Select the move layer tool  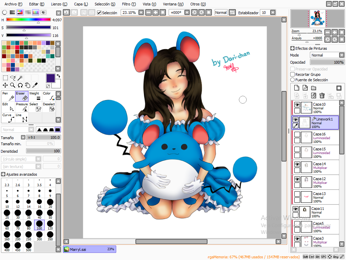5,85
